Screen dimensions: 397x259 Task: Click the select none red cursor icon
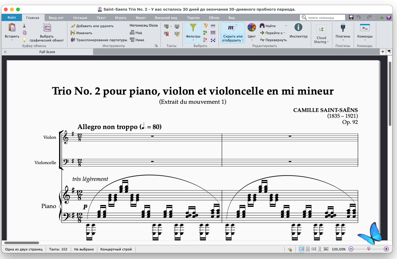click(x=206, y=39)
